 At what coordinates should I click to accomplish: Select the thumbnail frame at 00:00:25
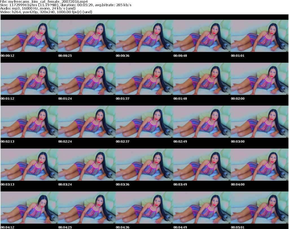[87, 36]
